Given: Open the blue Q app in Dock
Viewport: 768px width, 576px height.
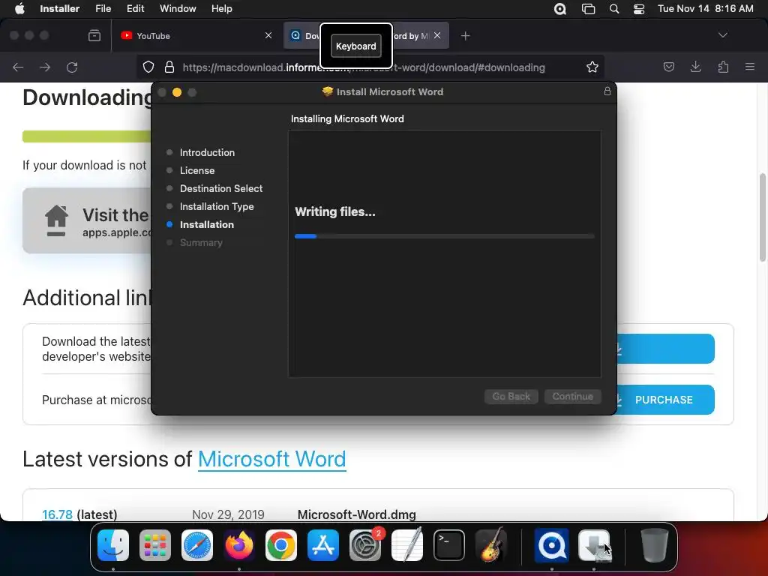Looking at the screenshot, I should click(552, 545).
